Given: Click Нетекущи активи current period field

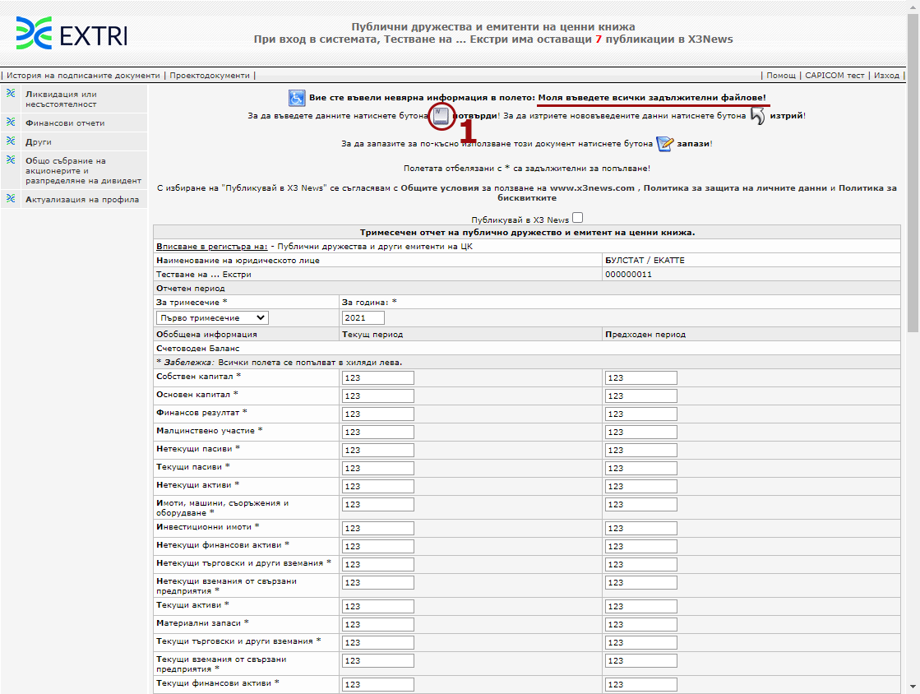Looking at the screenshot, I should pos(378,486).
